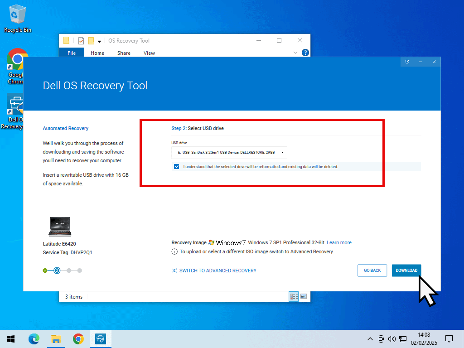Expand the Customize Quick Access Toolbar arrow
The width and height of the screenshot is (464, 348).
tap(99, 41)
